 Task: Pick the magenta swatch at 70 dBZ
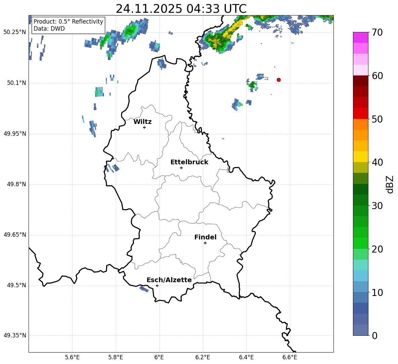pyautogui.click(x=361, y=37)
